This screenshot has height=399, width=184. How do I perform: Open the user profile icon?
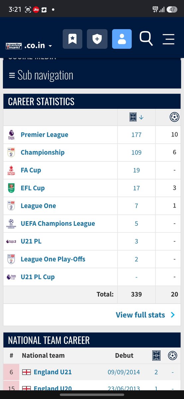(x=122, y=39)
